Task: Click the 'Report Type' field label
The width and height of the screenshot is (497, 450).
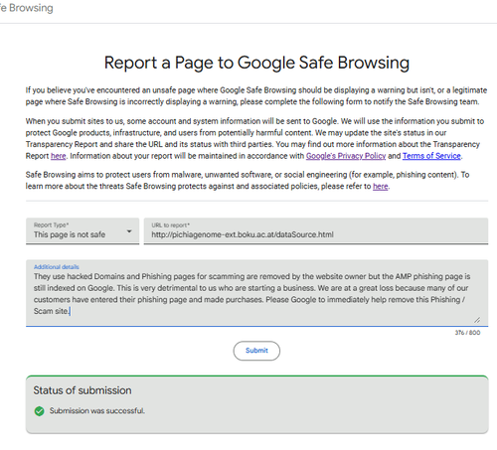Action: pyautogui.click(x=51, y=225)
